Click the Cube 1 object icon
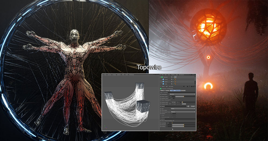Image resolution: width=268 pixels, height=141 pixels. (x=163, y=81)
